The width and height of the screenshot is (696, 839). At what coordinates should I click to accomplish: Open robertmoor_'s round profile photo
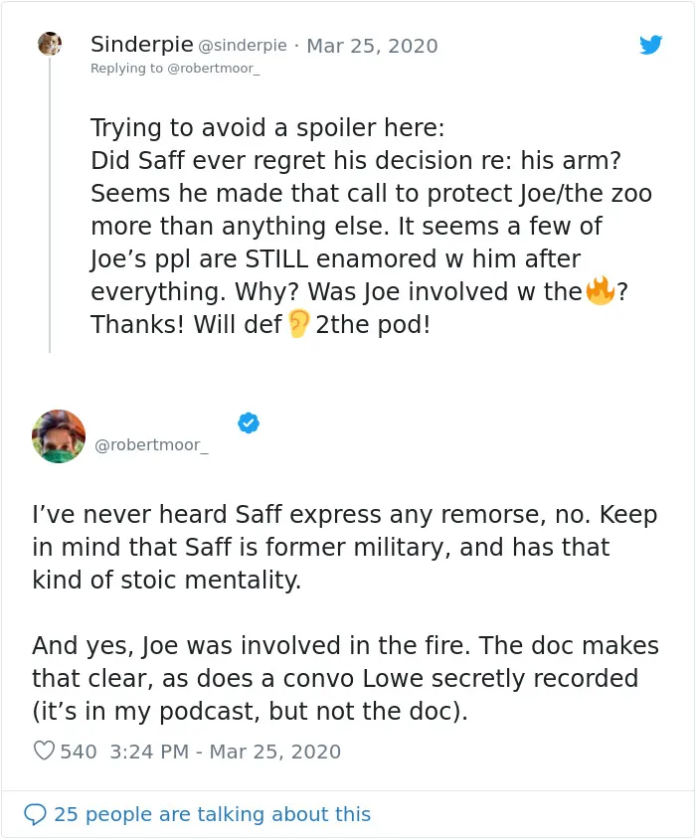point(59,436)
